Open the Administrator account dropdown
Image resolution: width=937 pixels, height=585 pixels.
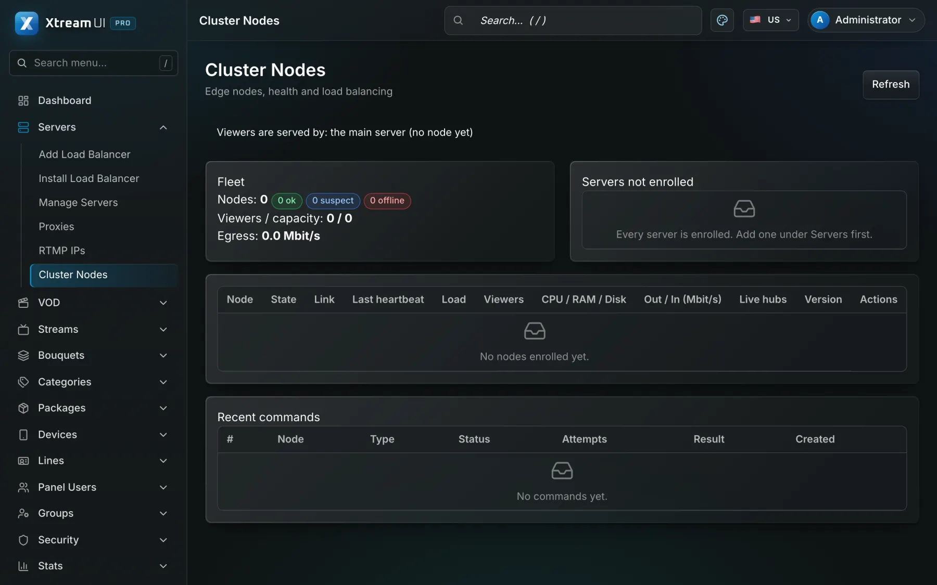[866, 20]
